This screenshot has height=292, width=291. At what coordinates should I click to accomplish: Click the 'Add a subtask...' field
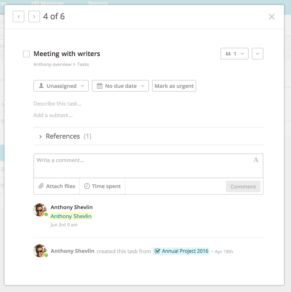(x=53, y=115)
